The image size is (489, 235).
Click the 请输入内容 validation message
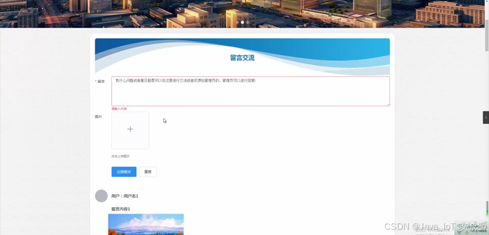click(x=119, y=109)
